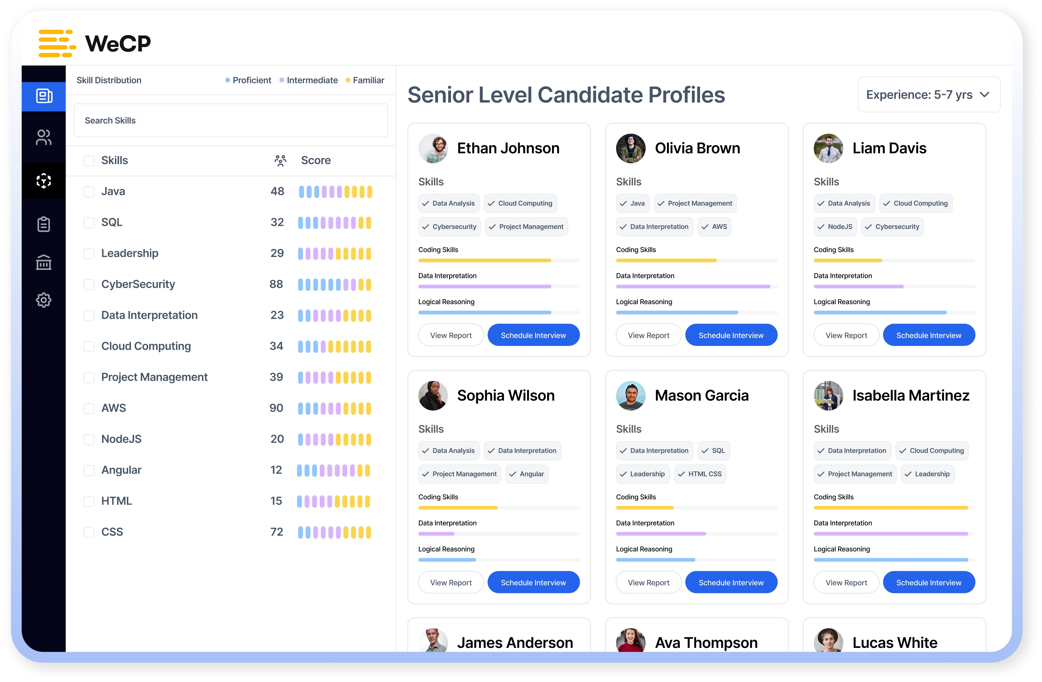Viewport: 1042px width, 682px height.
Task: Open the institution building sidebar icon
Action: point(44,262)
